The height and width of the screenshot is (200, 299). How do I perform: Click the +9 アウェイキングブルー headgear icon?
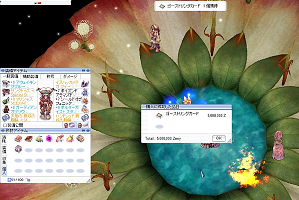6,84
